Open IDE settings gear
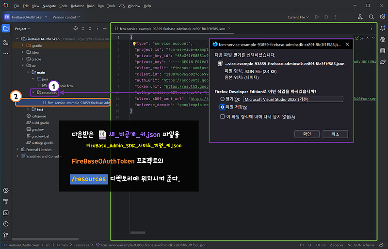The image size is (388, 249). (382, 17)
